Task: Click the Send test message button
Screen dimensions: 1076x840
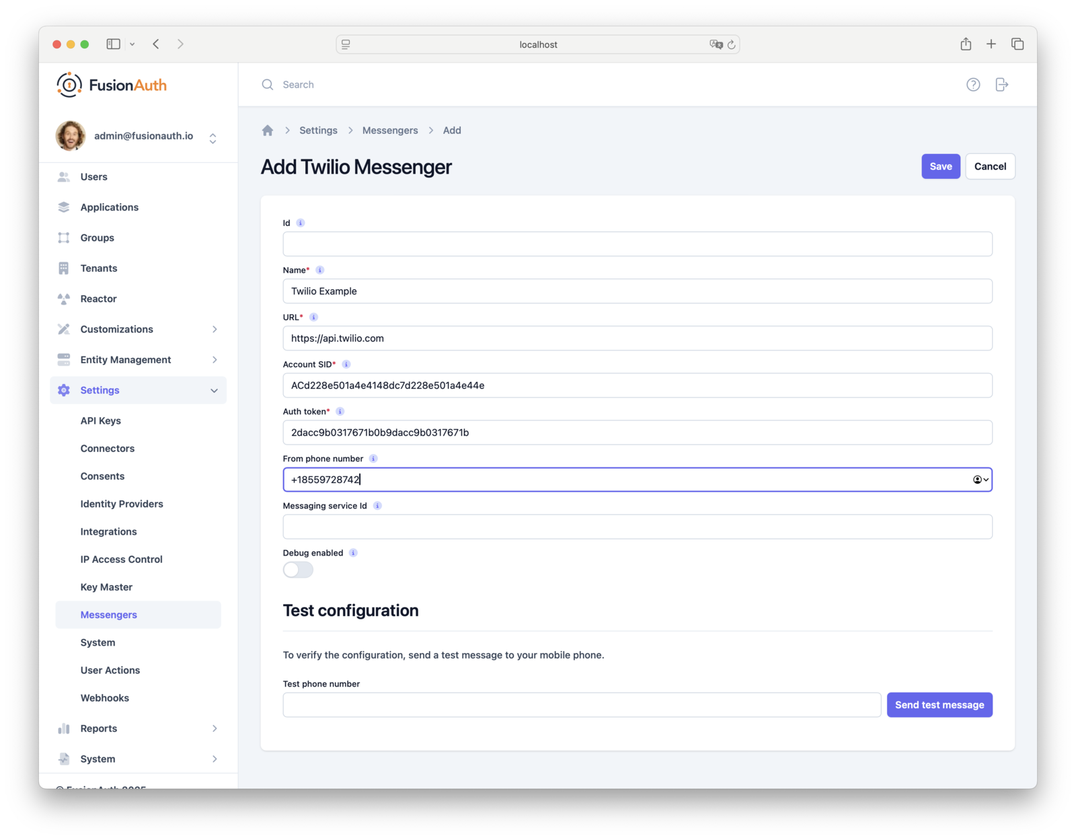Action: pos(939,705)
